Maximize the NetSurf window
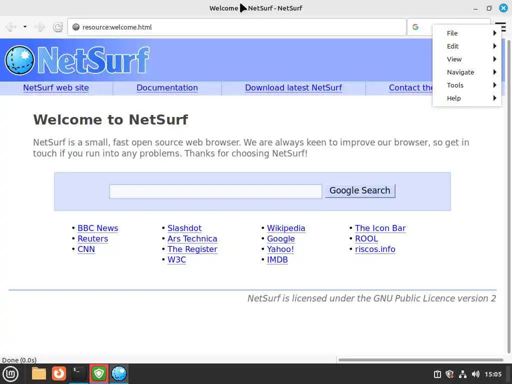 (489, 8)
